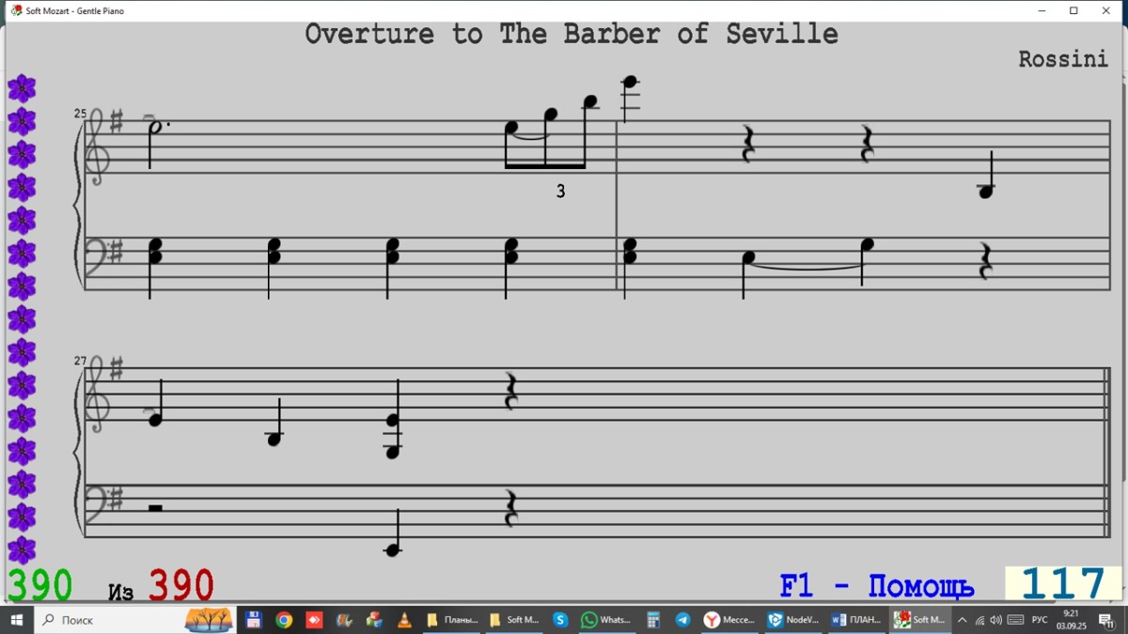Image resolution: width=1128 pixels, height=634 pixels.
Task: Open the Calculator taskbar icon
Action: pyautogui.click(x=652, y=620)
